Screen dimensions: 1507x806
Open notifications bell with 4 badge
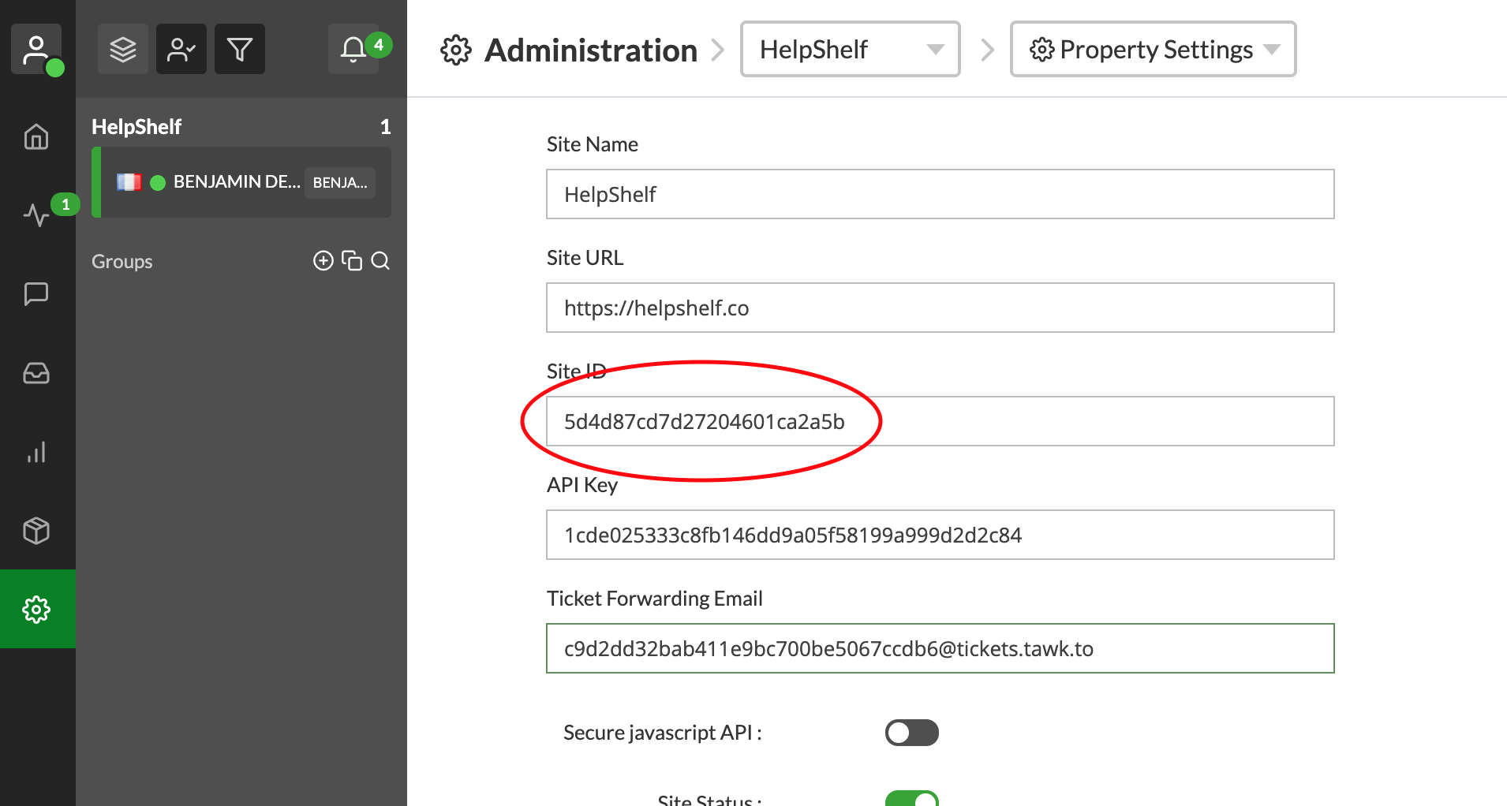[x=353, y=49]
